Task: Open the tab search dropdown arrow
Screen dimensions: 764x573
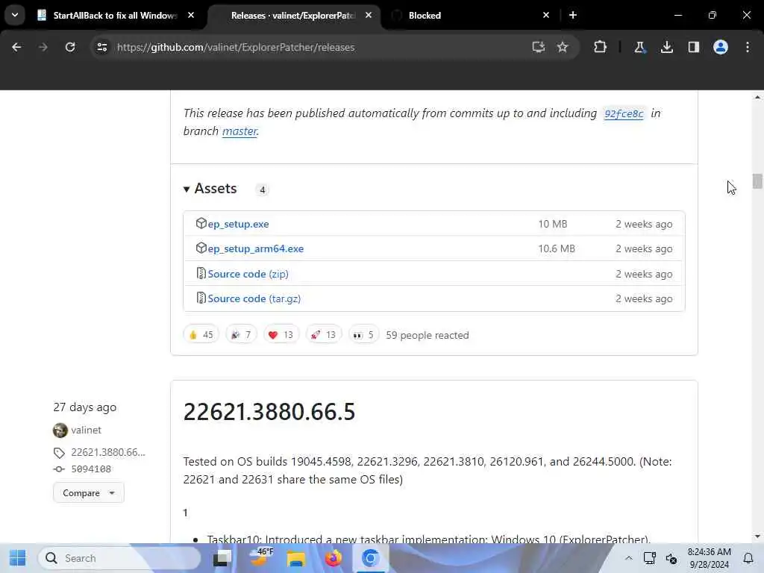Action: [x=15, y=15]
